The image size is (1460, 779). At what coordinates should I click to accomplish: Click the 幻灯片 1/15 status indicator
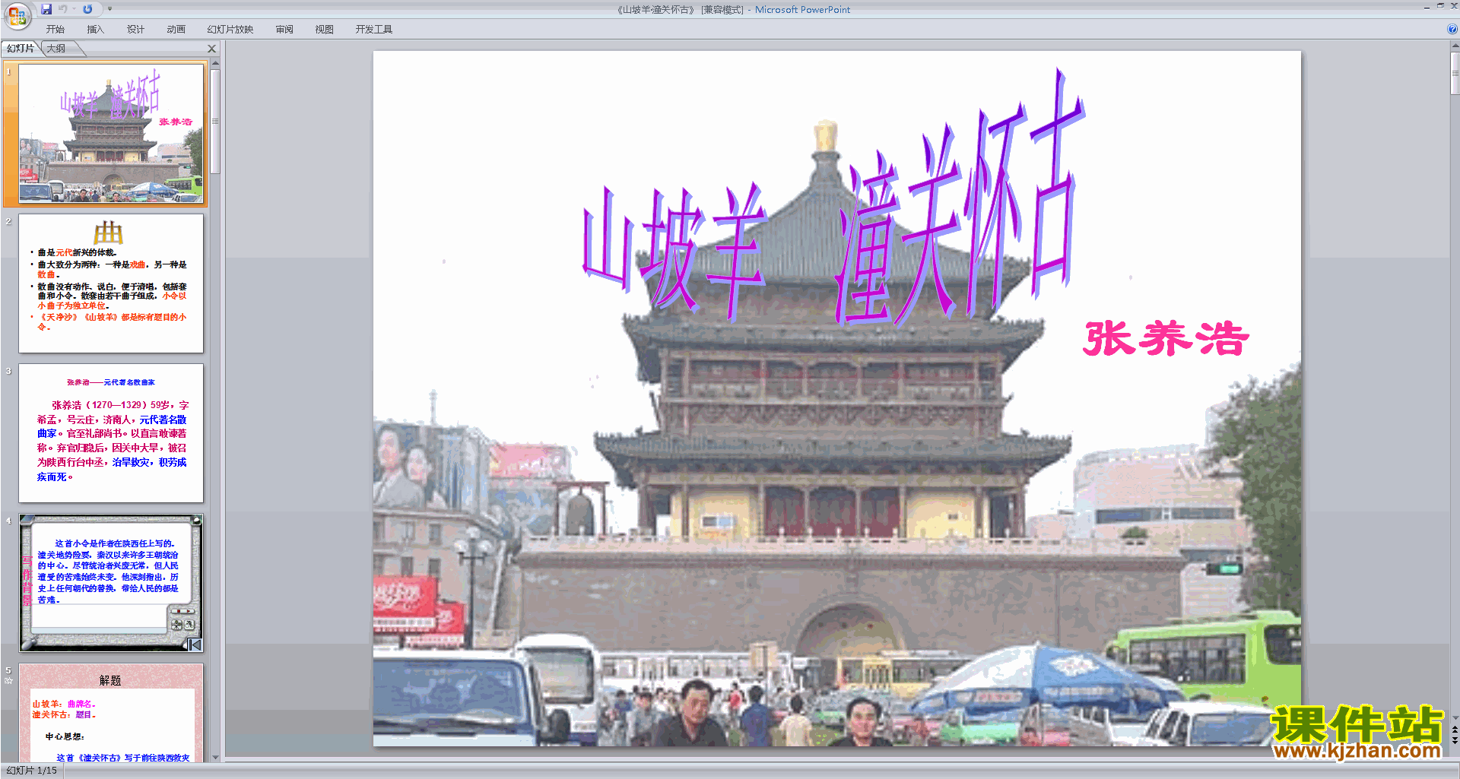(32, 771)
